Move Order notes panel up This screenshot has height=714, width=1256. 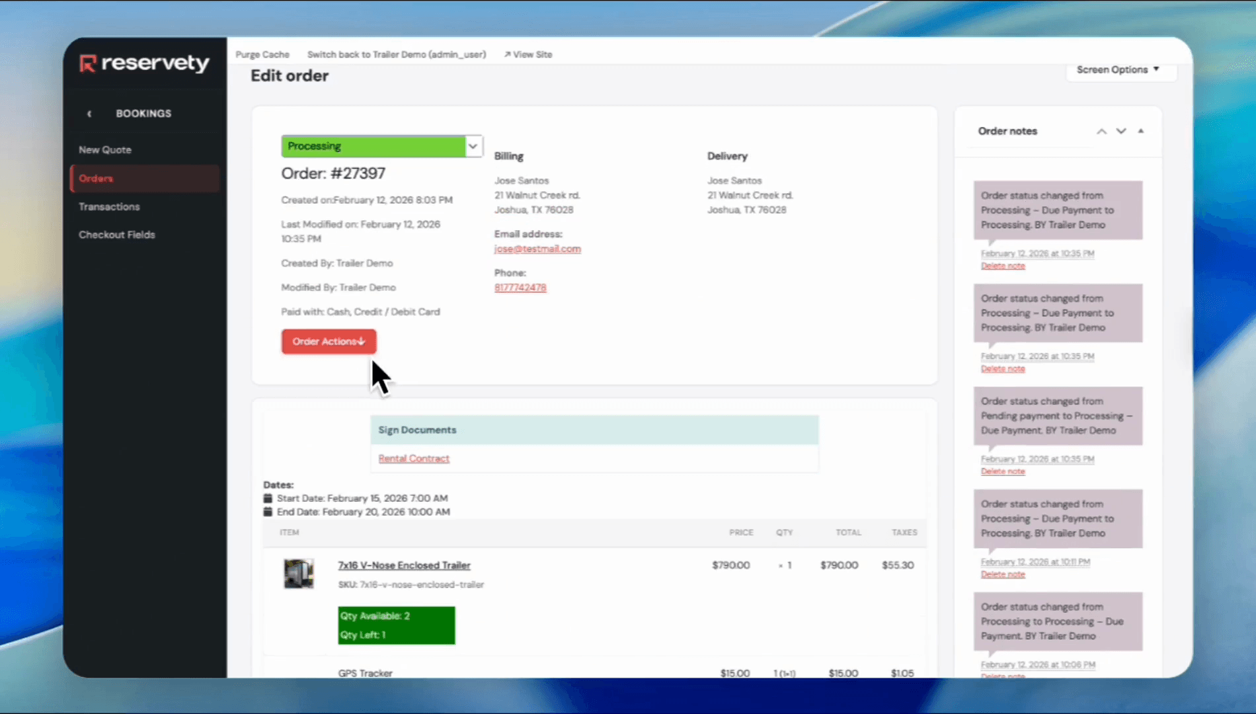pos(1101,132)
